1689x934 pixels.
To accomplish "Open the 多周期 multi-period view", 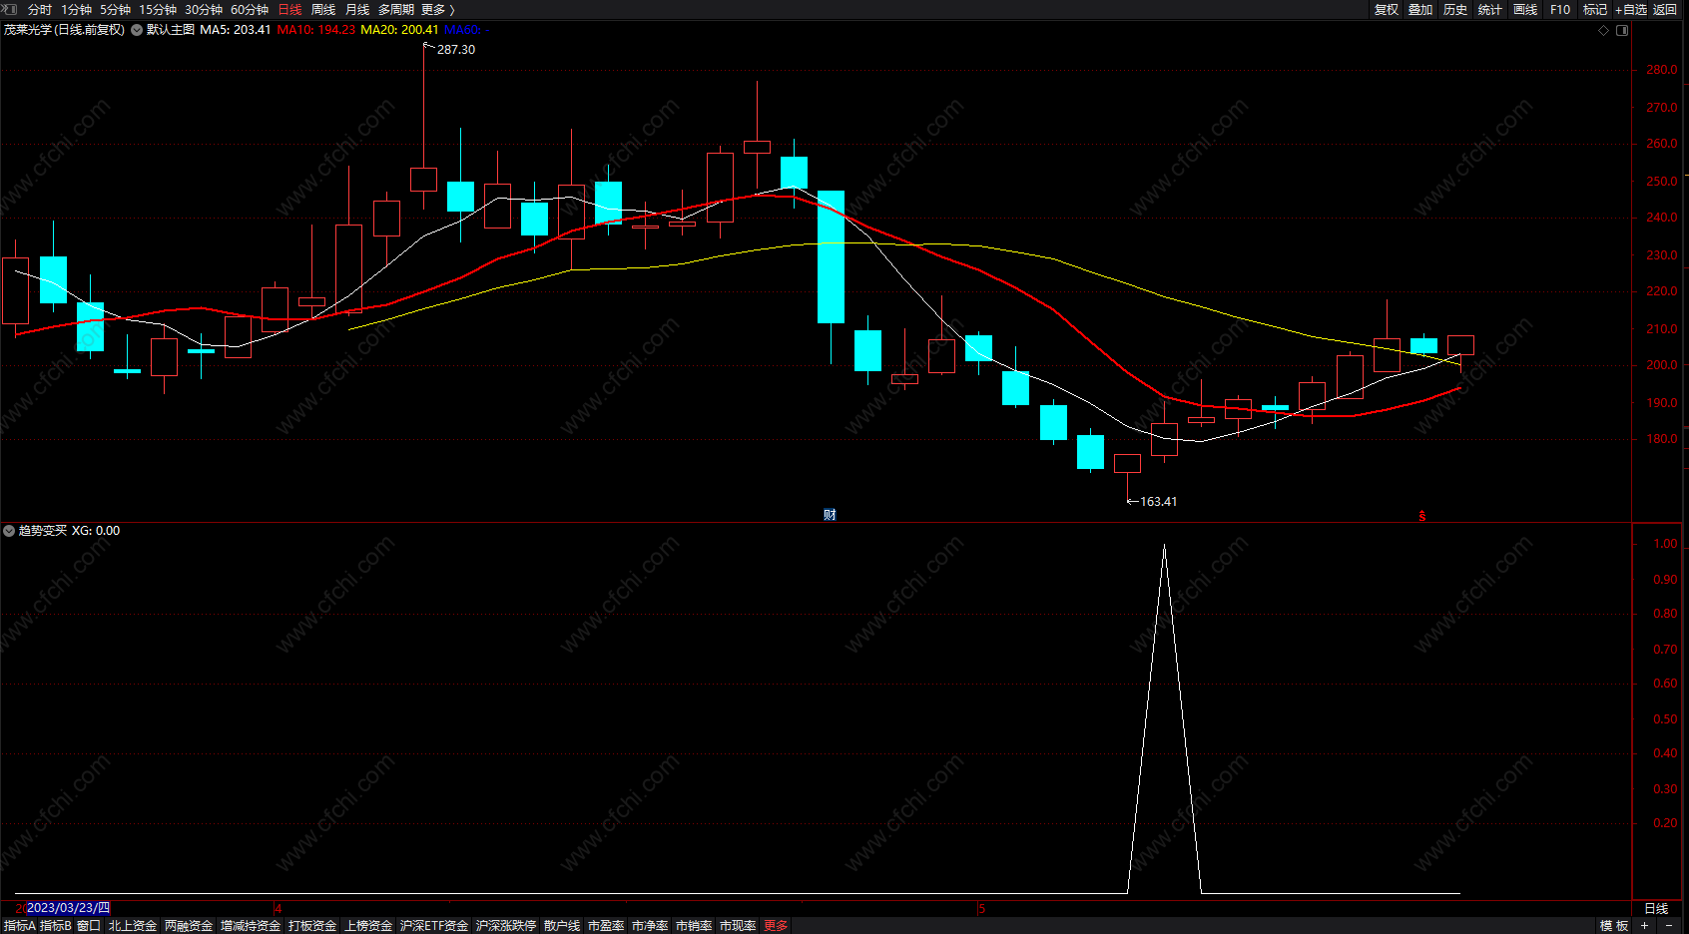I will tap(395, 9).
